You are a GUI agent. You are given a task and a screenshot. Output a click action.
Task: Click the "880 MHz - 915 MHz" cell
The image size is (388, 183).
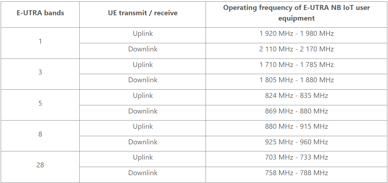pos(296,126)
